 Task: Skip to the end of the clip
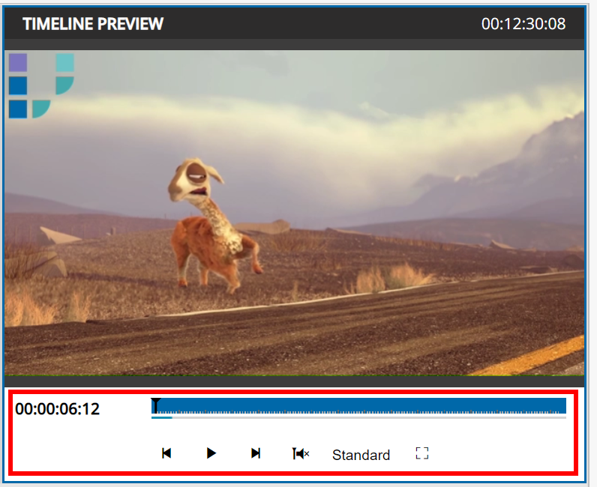pos(256,453)
